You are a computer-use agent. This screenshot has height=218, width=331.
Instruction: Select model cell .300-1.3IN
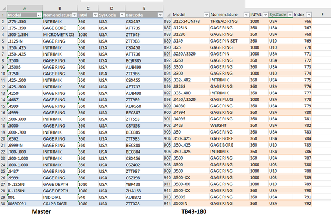[x=25, y=34]
